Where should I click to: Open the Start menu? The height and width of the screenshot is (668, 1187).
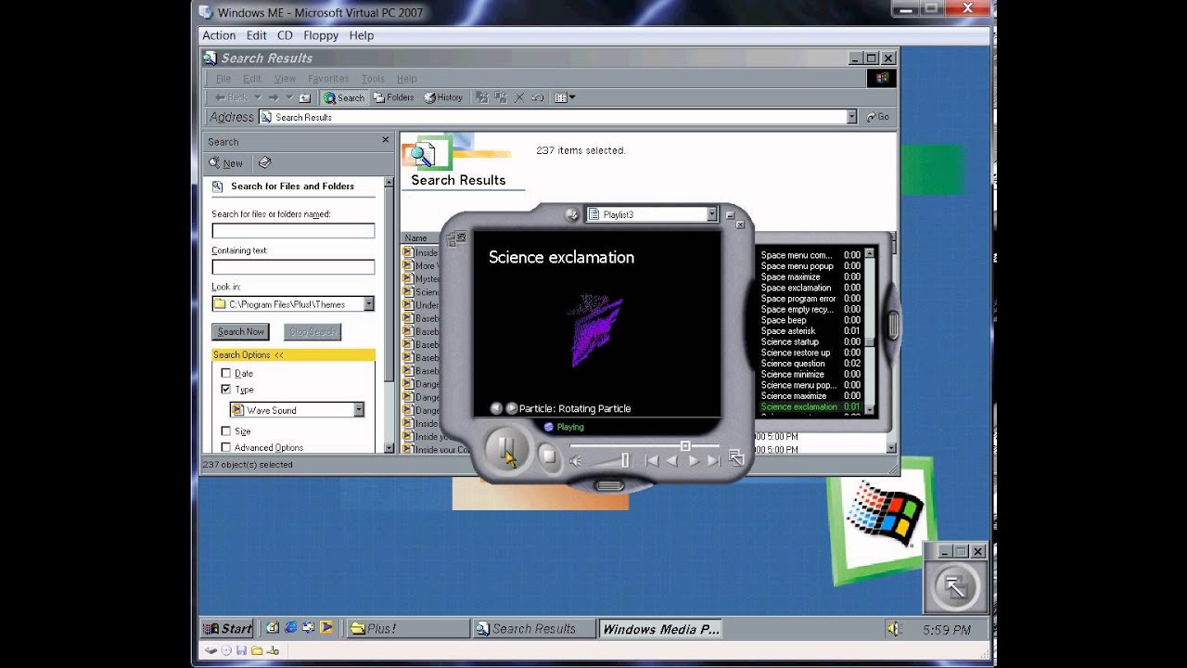point(228,628)
